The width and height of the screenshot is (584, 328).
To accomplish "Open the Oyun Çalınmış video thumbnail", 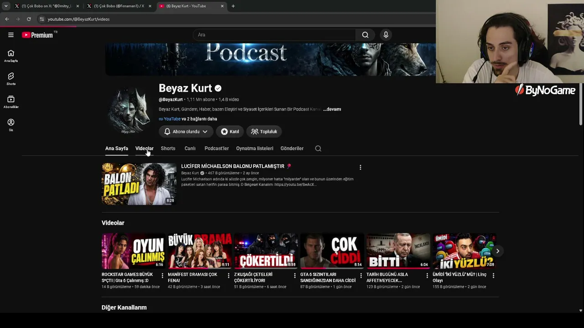I will 133,251.
